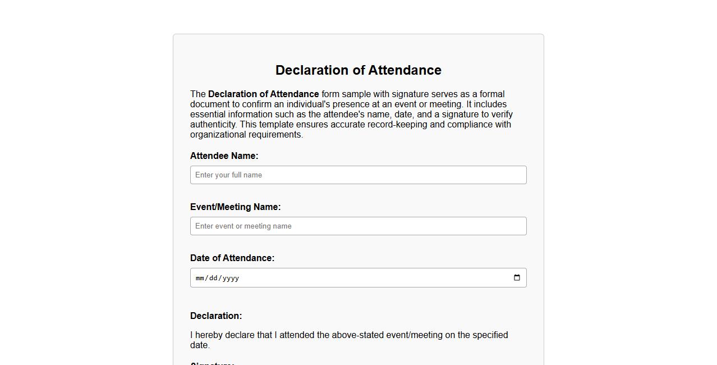Screen dimensions: 717x365
Task: Select the yyyy year segment of the date field
Action: coord(230,277)
